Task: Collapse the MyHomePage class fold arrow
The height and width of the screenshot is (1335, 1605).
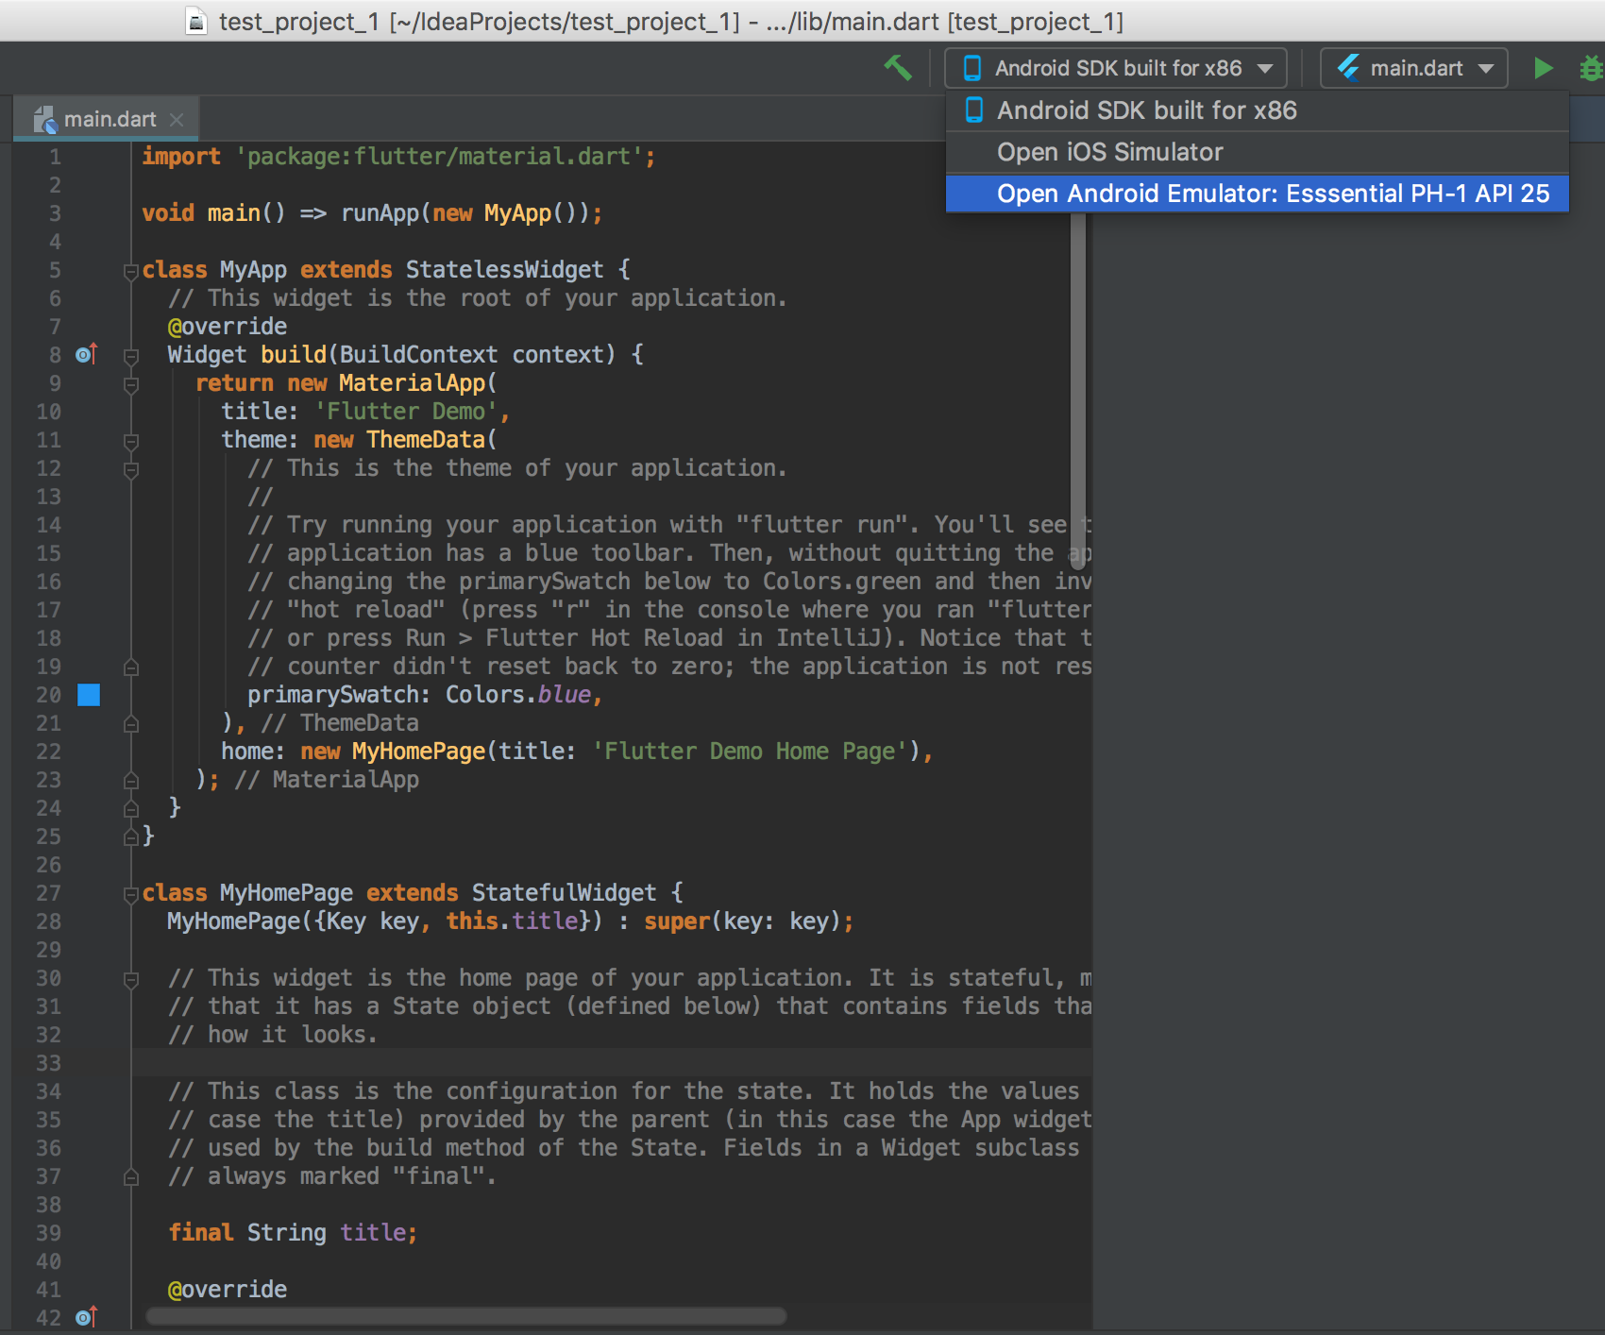Action: 129,893
